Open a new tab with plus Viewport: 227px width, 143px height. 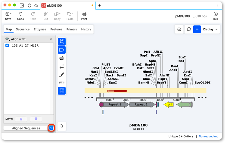click(x=99, y=5)
